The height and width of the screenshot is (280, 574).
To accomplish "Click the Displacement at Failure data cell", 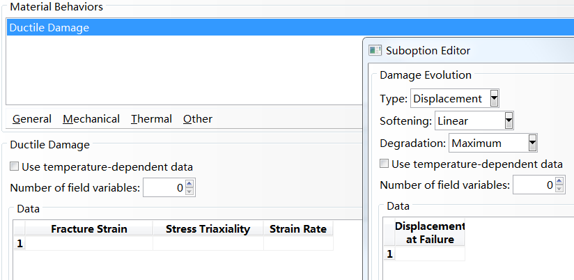I will pyautogui.click(x=430, y=254).
